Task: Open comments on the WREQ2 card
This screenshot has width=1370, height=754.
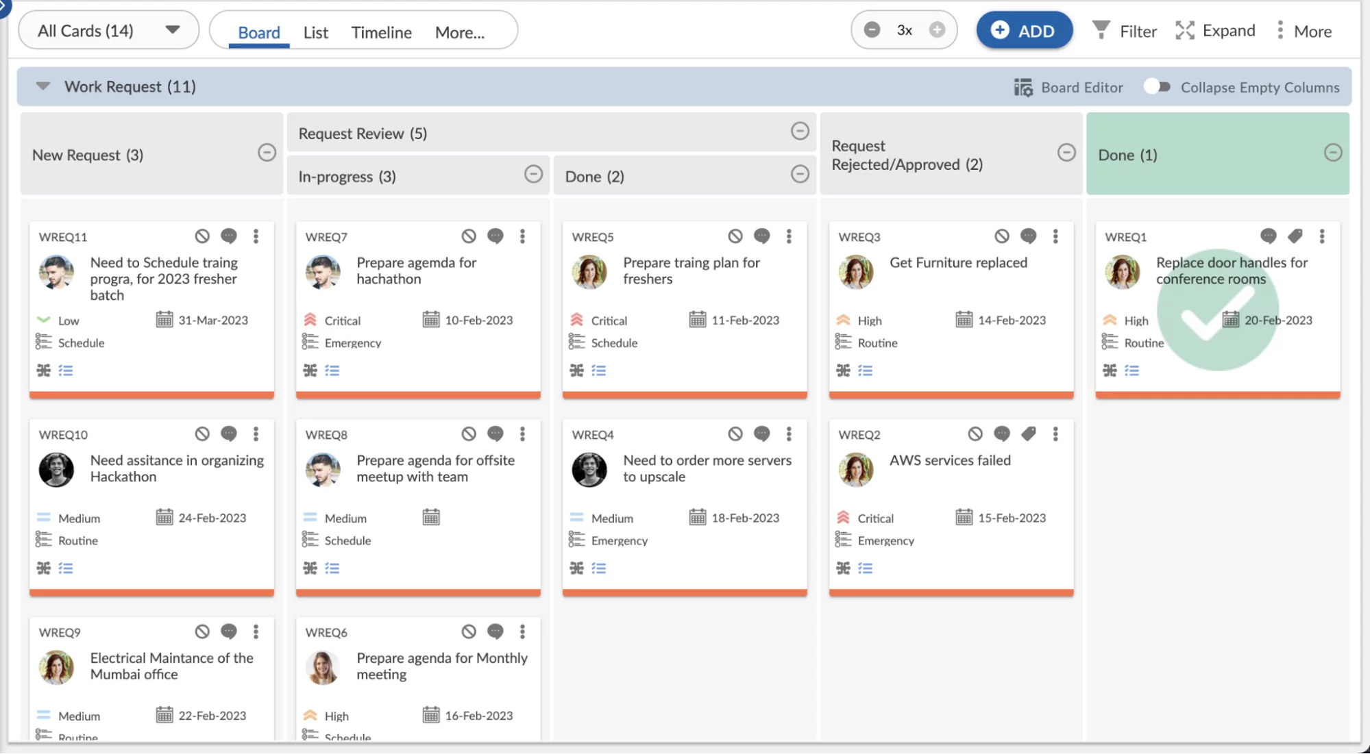Action: point(1002,433)
